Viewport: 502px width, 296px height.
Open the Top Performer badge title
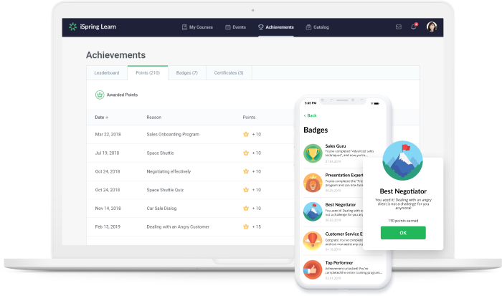coord(339,263)
